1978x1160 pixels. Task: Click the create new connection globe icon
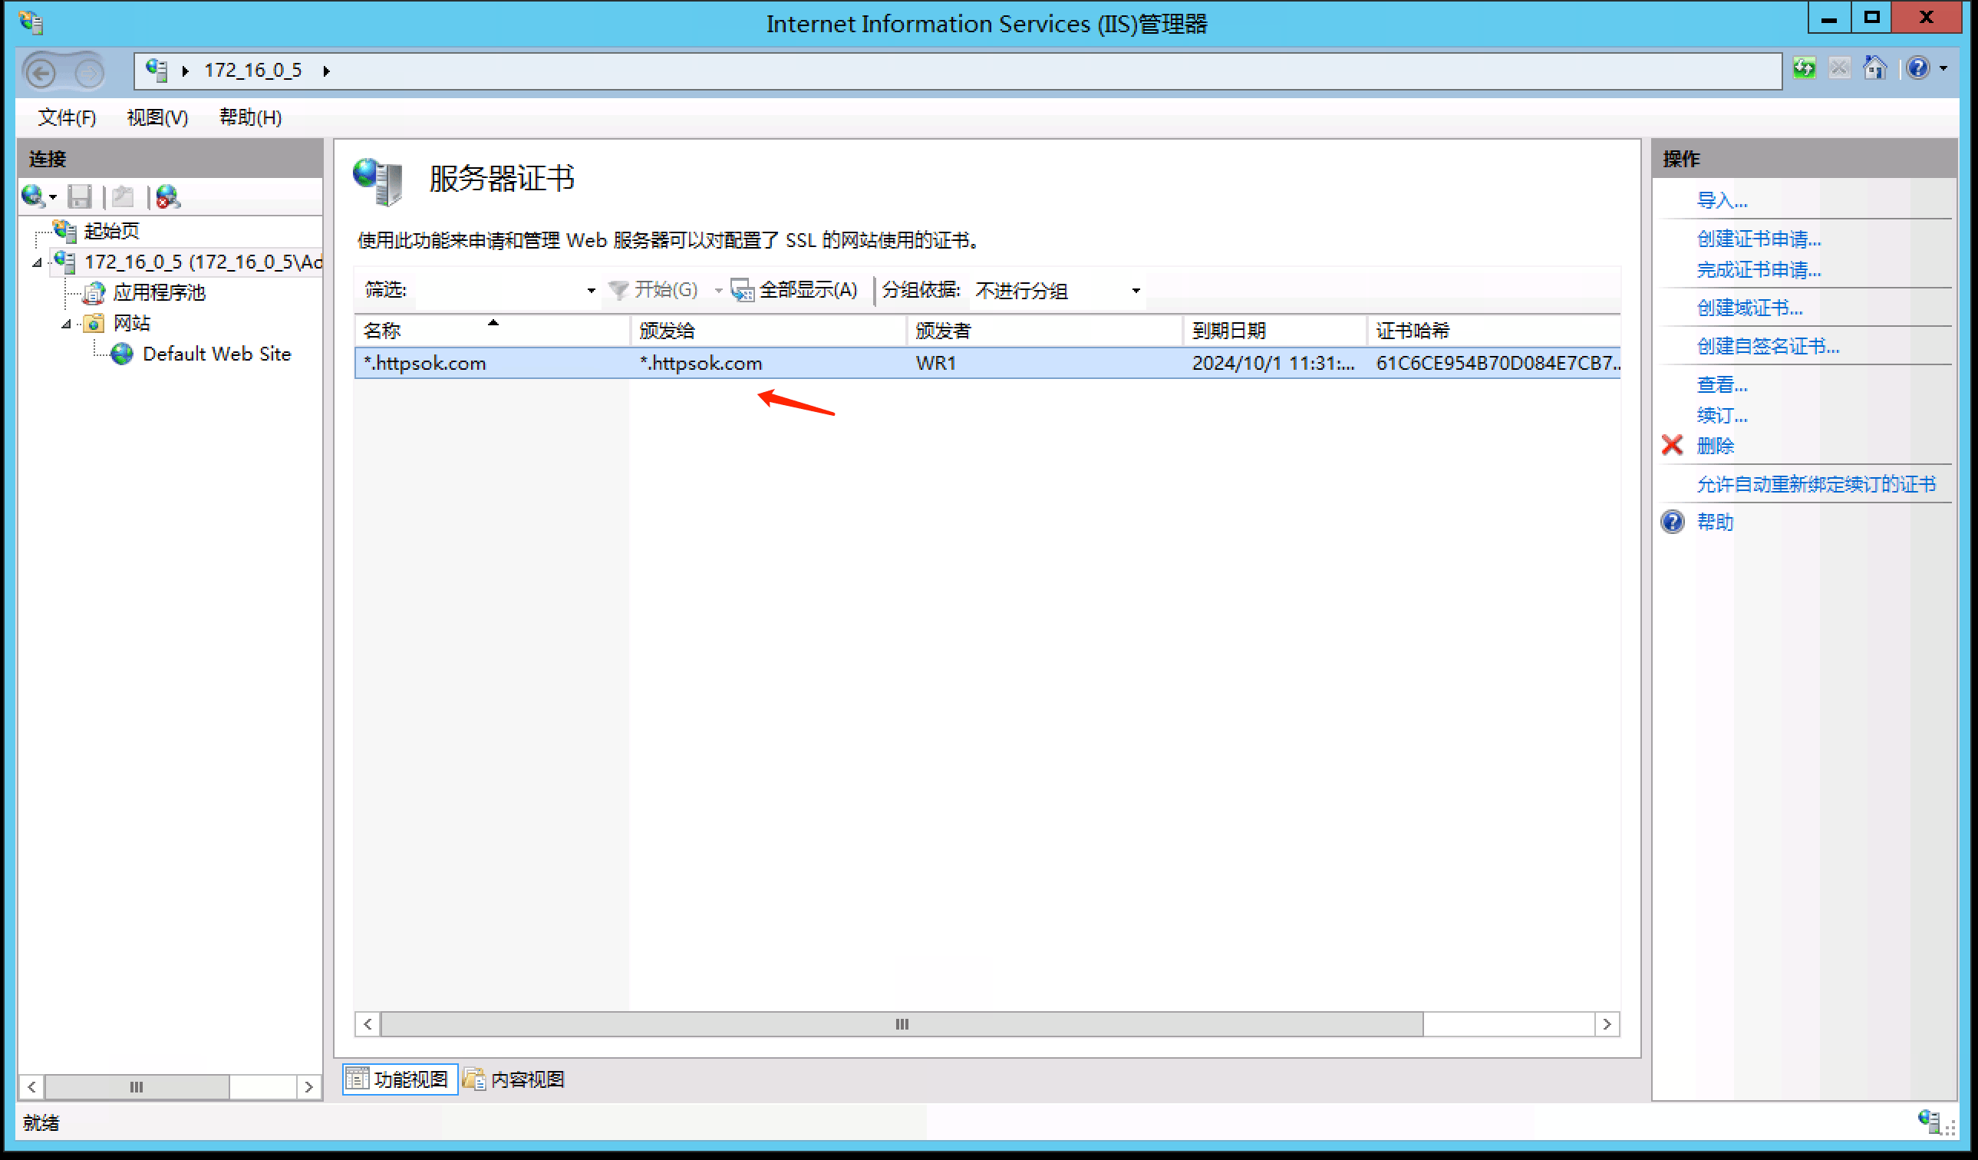point(34,196)
